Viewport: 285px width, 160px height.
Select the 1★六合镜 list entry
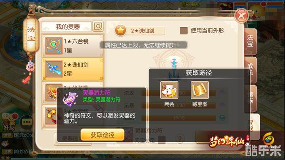(x=73, y=46)
